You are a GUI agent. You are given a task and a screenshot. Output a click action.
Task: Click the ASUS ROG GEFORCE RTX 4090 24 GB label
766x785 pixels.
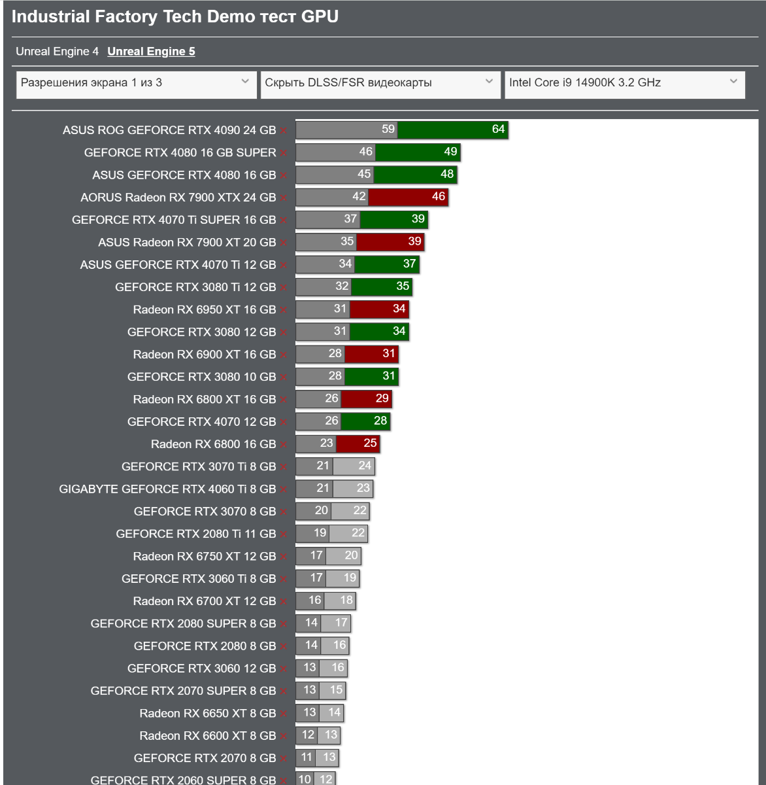coord(169,130)
